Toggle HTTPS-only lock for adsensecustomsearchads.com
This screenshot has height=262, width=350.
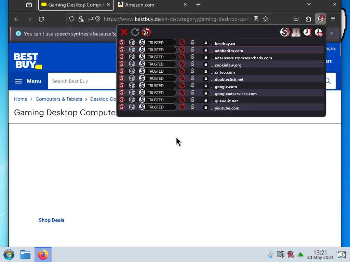pyautogui.click(x=205, y=57)
